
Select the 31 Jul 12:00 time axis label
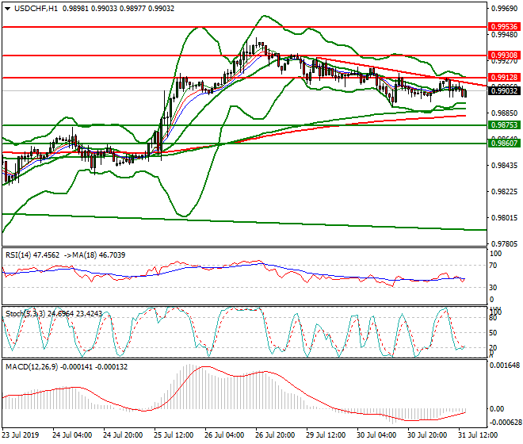(478, 435)
